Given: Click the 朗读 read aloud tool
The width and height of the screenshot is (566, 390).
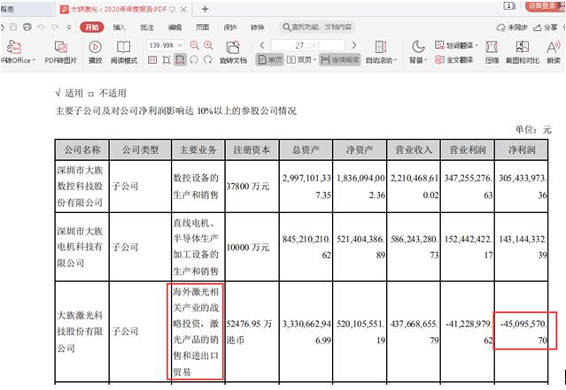Looking at the screenshot, I should pos(554,52).
